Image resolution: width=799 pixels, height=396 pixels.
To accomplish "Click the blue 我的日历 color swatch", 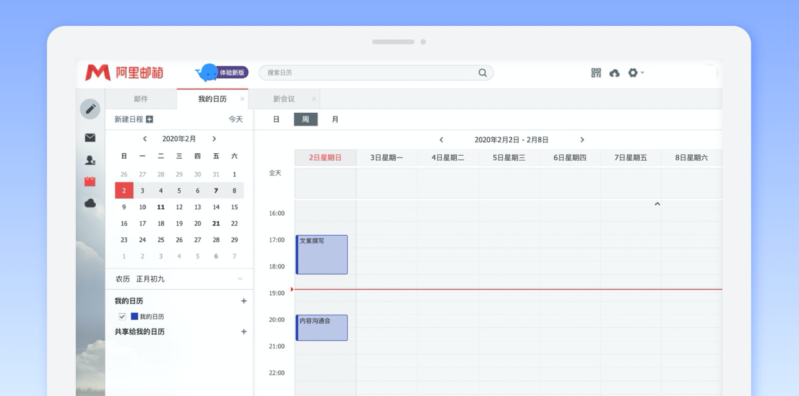I will [134, 317].
